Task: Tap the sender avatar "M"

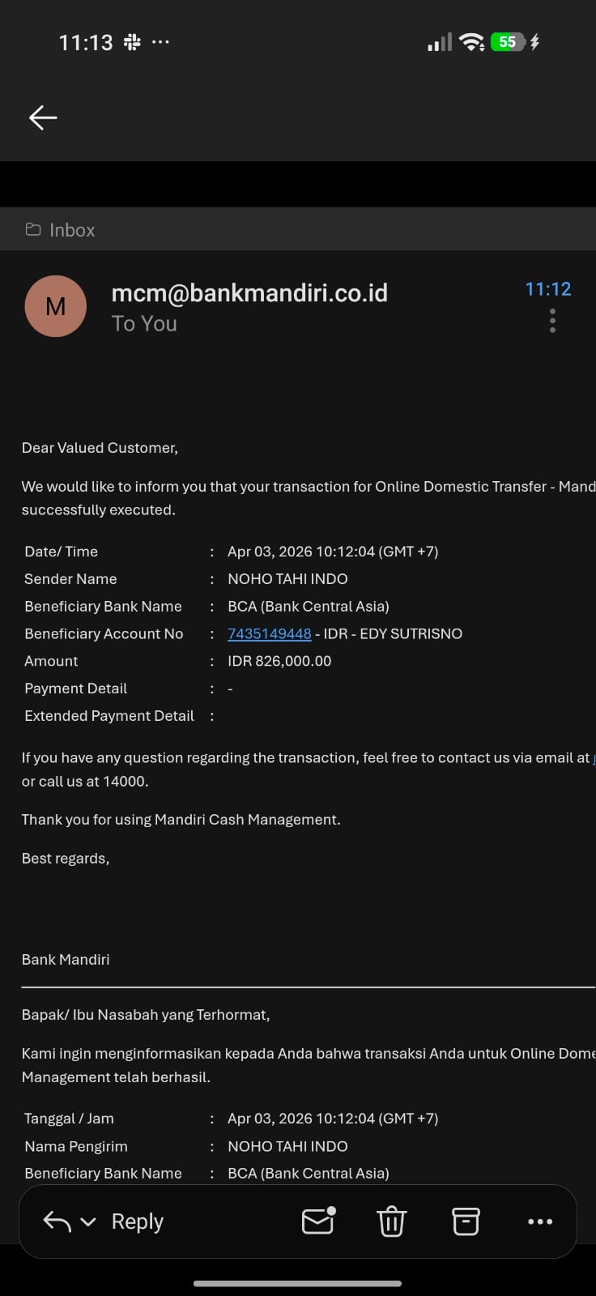Action: 56,306
